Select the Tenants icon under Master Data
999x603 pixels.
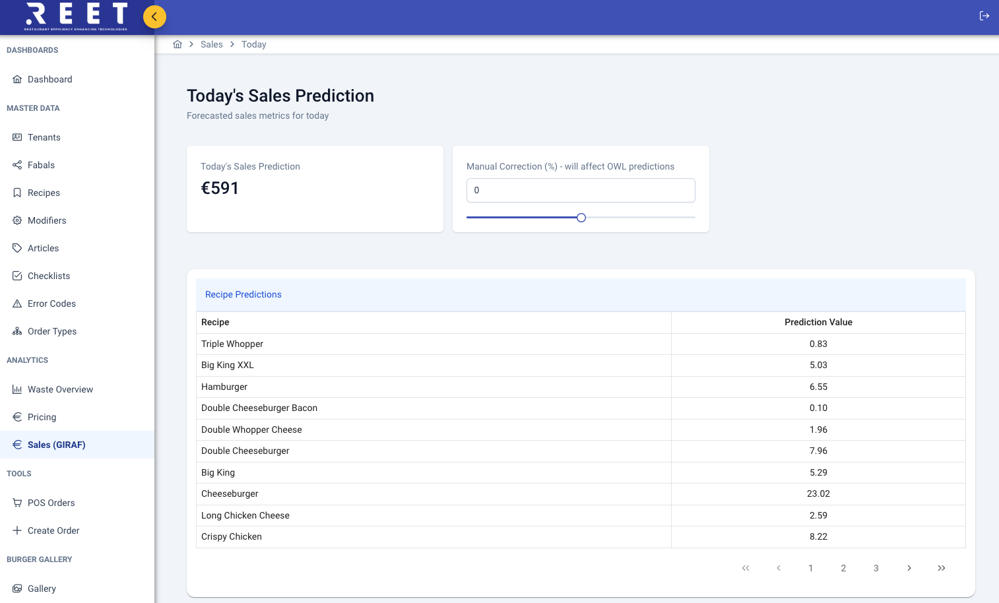pos(17,137)
